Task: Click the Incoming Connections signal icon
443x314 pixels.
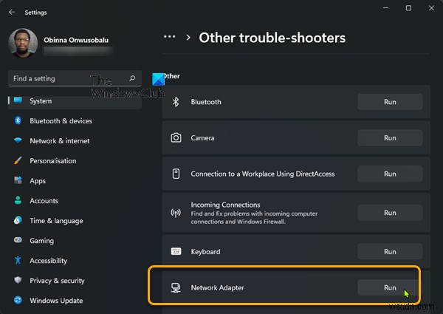Action: 176,213
